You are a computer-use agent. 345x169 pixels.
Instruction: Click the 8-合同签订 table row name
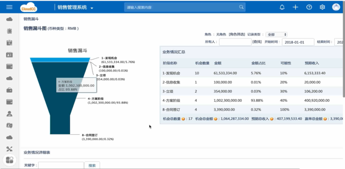coord(171,110)
